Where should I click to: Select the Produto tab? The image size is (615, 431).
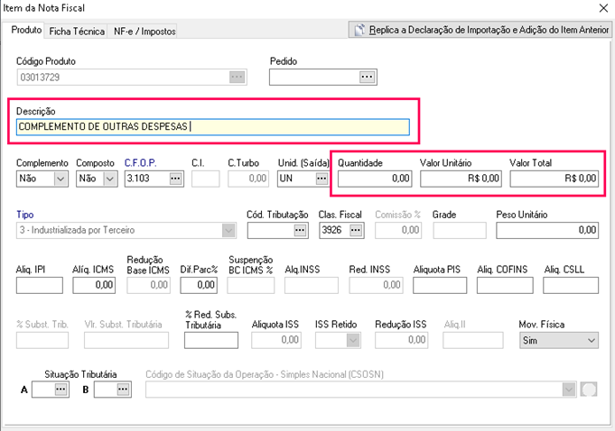click(26, 30)
